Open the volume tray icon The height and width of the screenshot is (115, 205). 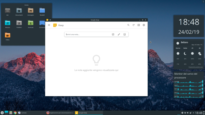pos(188,113)
